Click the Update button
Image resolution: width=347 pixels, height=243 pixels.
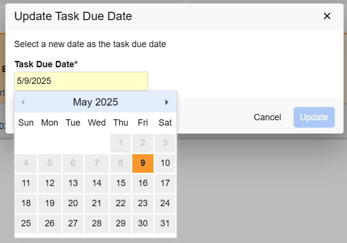pos(314,117)
